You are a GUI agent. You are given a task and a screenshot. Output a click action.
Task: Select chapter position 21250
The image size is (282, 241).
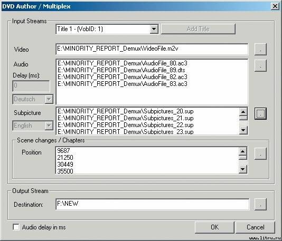[65, 158]
